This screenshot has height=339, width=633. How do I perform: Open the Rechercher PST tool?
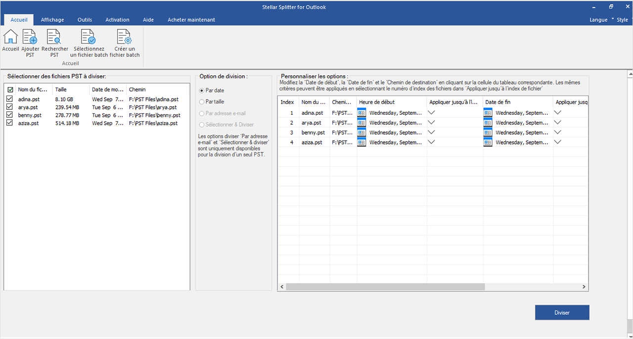coord(54,37)
